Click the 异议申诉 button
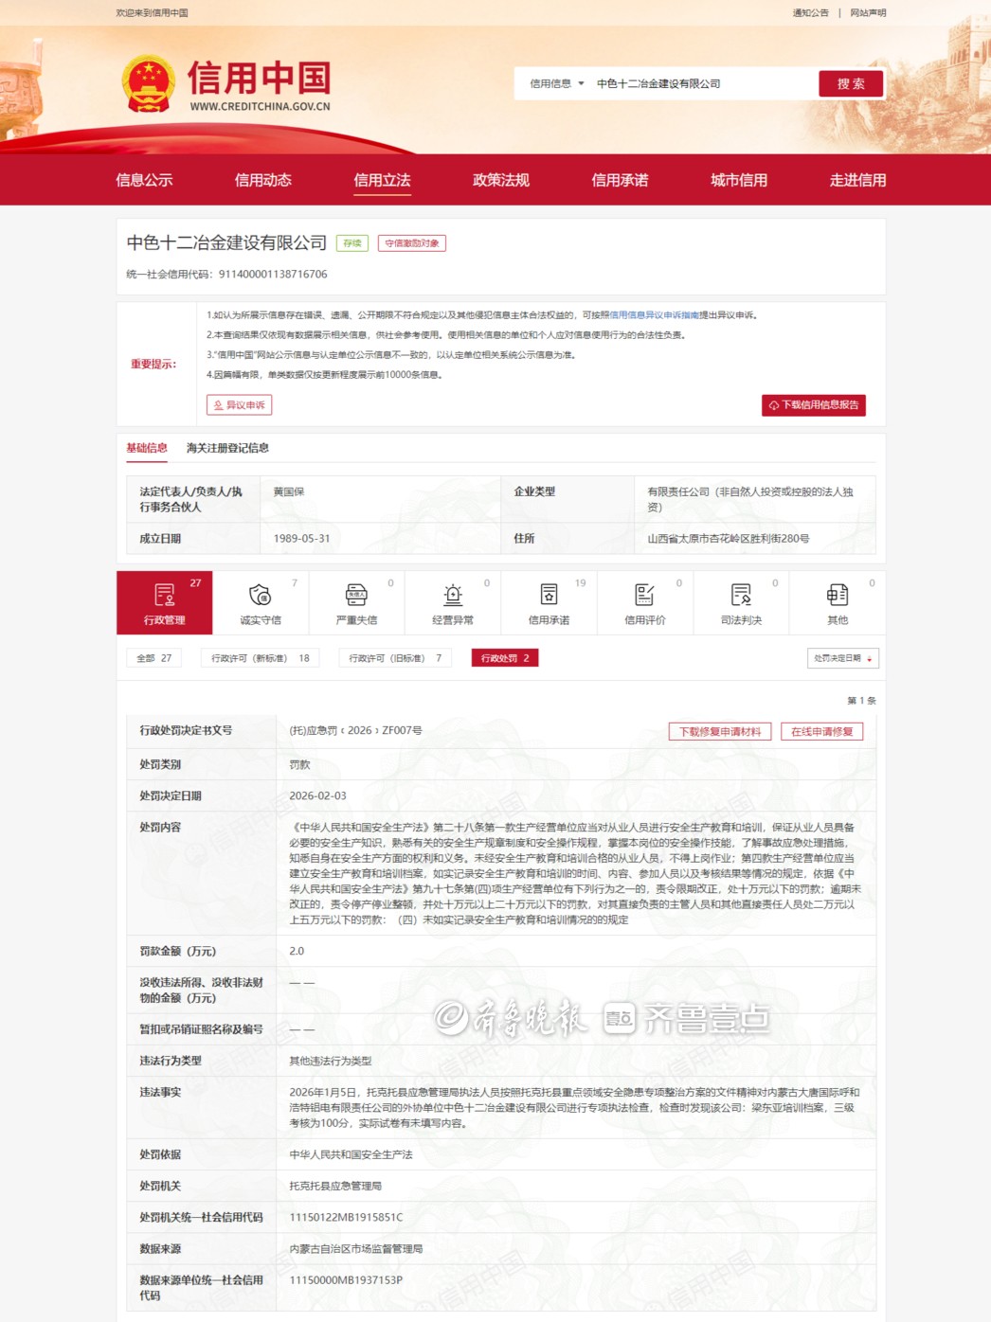The image size is (991, 1322). tap(239, 405)
